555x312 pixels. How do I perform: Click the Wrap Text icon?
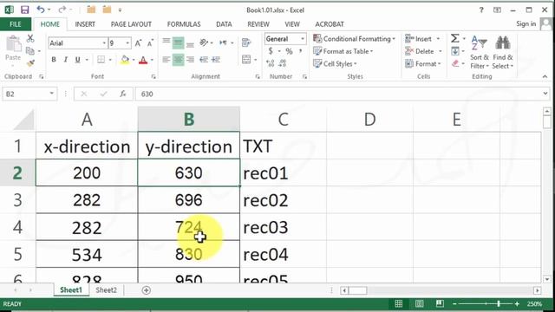click(x=246, y=42)
